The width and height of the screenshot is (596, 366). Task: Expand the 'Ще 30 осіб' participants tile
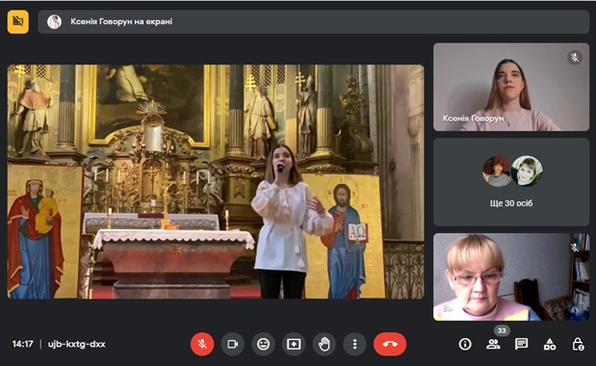pyautogui.click(x=511, y=182)
